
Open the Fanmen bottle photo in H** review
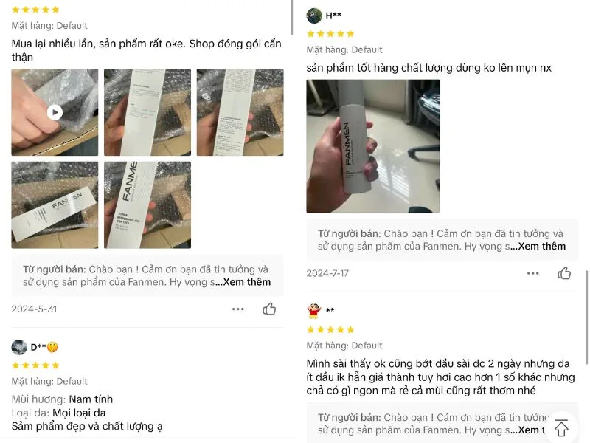tap(373, 146)
